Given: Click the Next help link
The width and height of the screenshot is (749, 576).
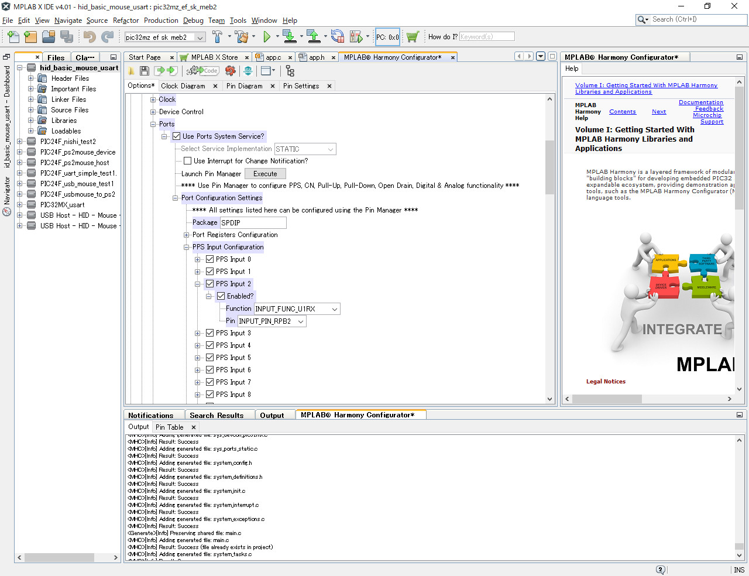Looking at the screenshot, I should point(659,112).
